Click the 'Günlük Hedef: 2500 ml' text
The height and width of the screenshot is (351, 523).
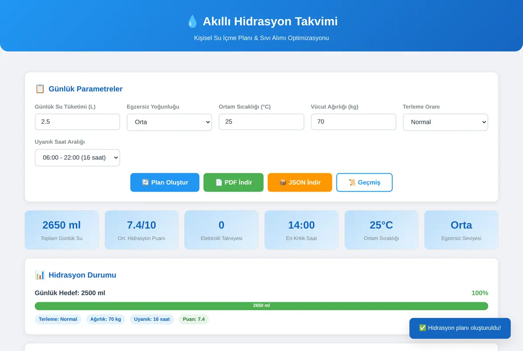point(70,293)
